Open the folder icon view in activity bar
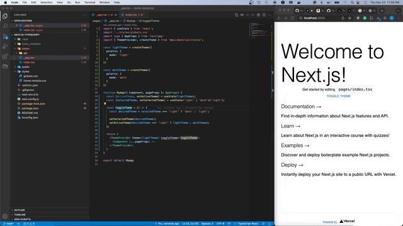403x226 pixels. [x=5, y=67]
